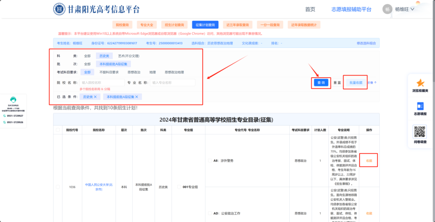
Task: Click 收藏 for A8 涉外警务
Action: pos(369,160)
